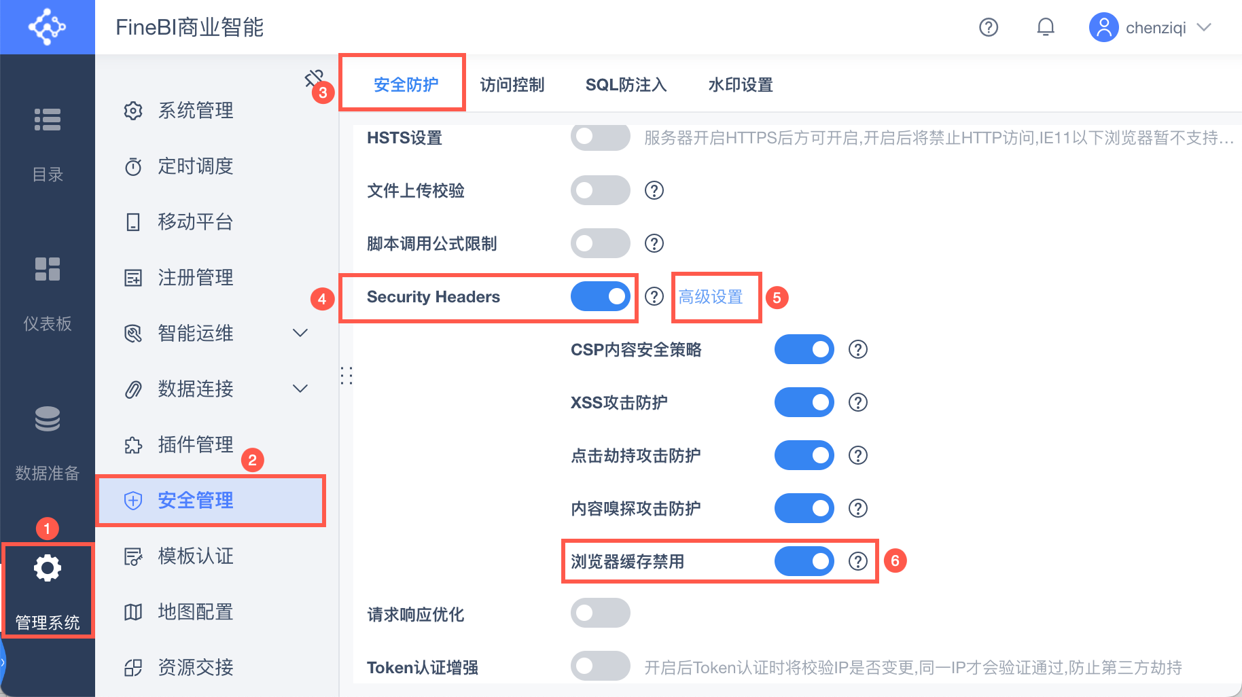Open the help question mark in header

point(989,27)
